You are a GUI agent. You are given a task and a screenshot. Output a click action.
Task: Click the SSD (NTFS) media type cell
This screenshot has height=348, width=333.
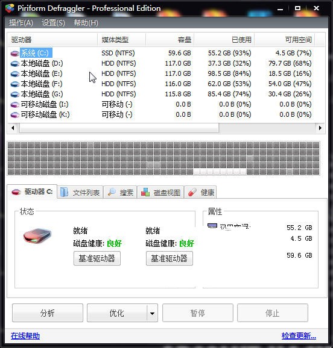tap(118, 53)
